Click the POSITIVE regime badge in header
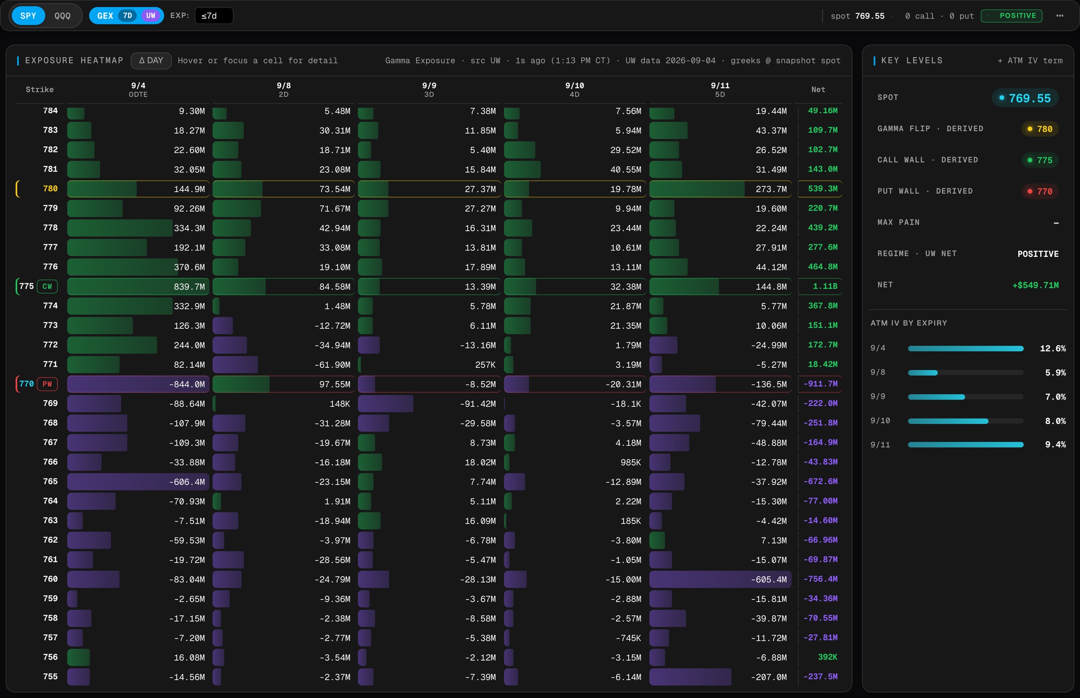This screenshot has width=1080, height=698. pyautogui.click(x=1012, y=16)
